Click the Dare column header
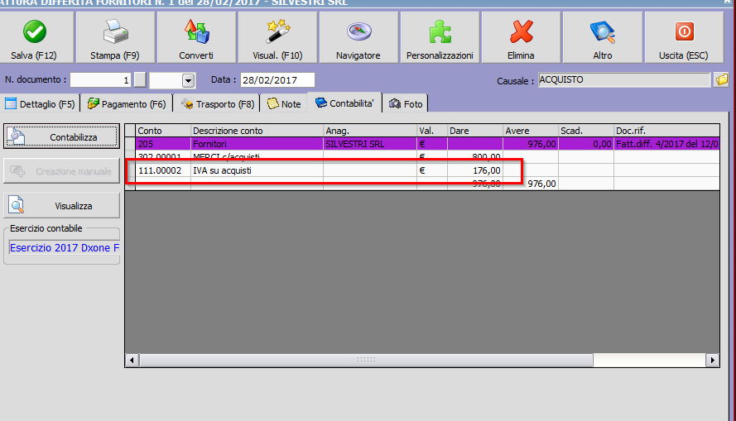The image size is (736, 421). tap(475, 131)
